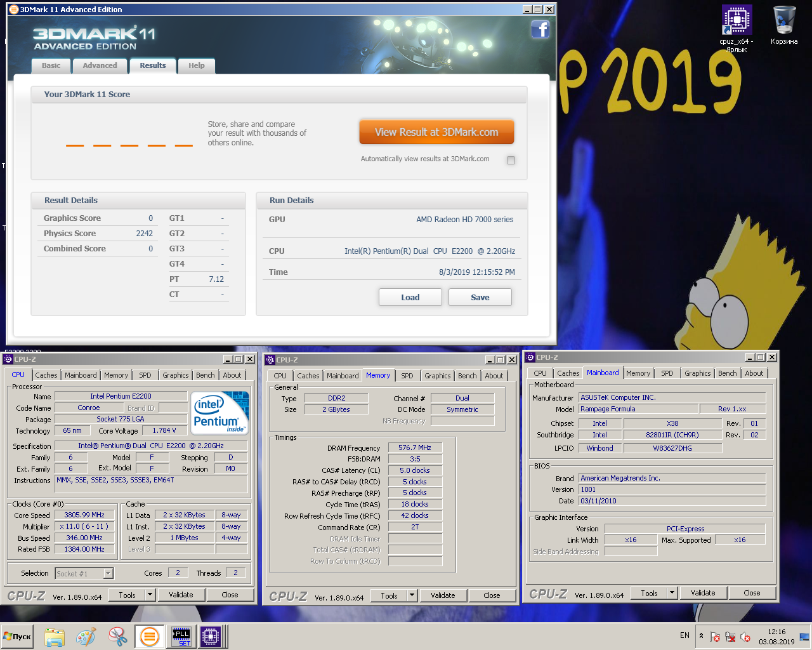Click Validate in the middle CPU-Z window

(443, 595)
